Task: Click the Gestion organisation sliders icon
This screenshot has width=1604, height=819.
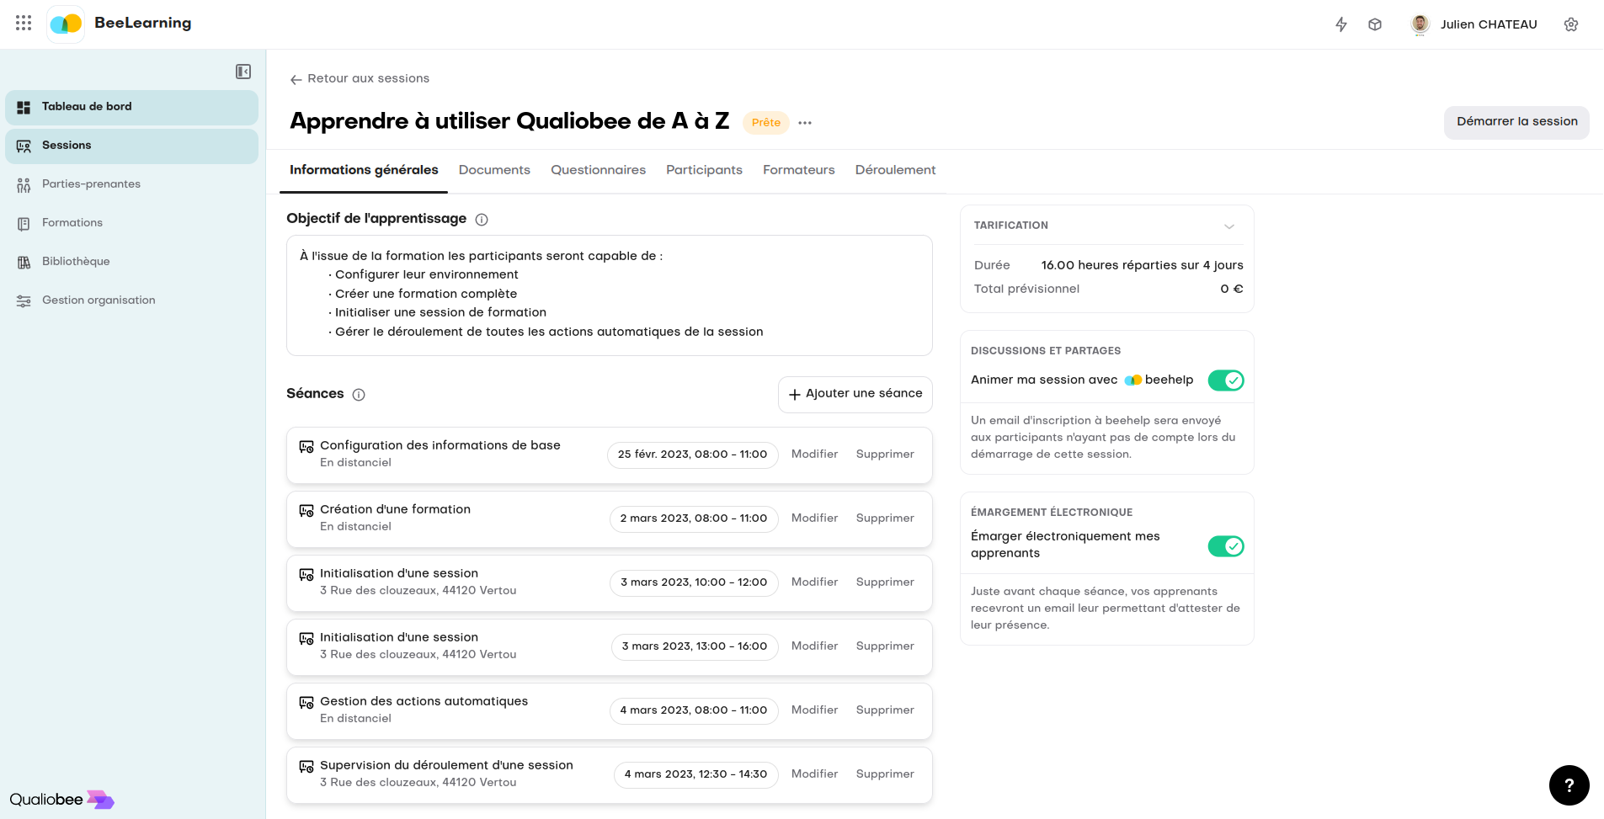Action: coord(24,300)
